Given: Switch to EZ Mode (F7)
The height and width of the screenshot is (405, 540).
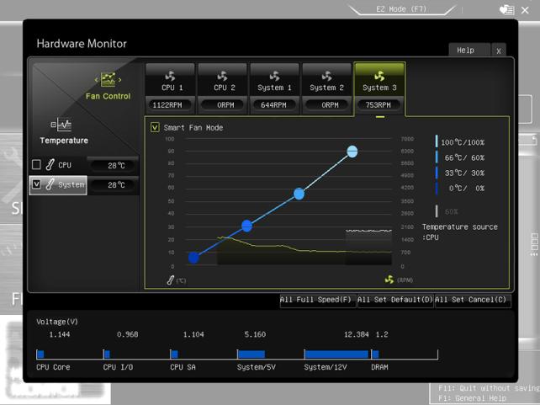Looking at the screenshot, I should 401,9.
